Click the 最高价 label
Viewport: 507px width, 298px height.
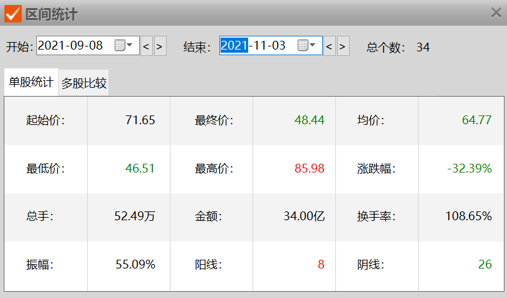(214, 168)
